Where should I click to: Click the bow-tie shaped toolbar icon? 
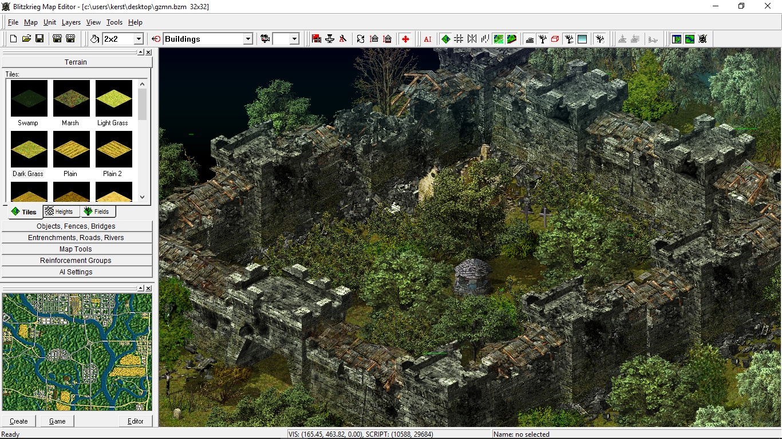(472, 39)
